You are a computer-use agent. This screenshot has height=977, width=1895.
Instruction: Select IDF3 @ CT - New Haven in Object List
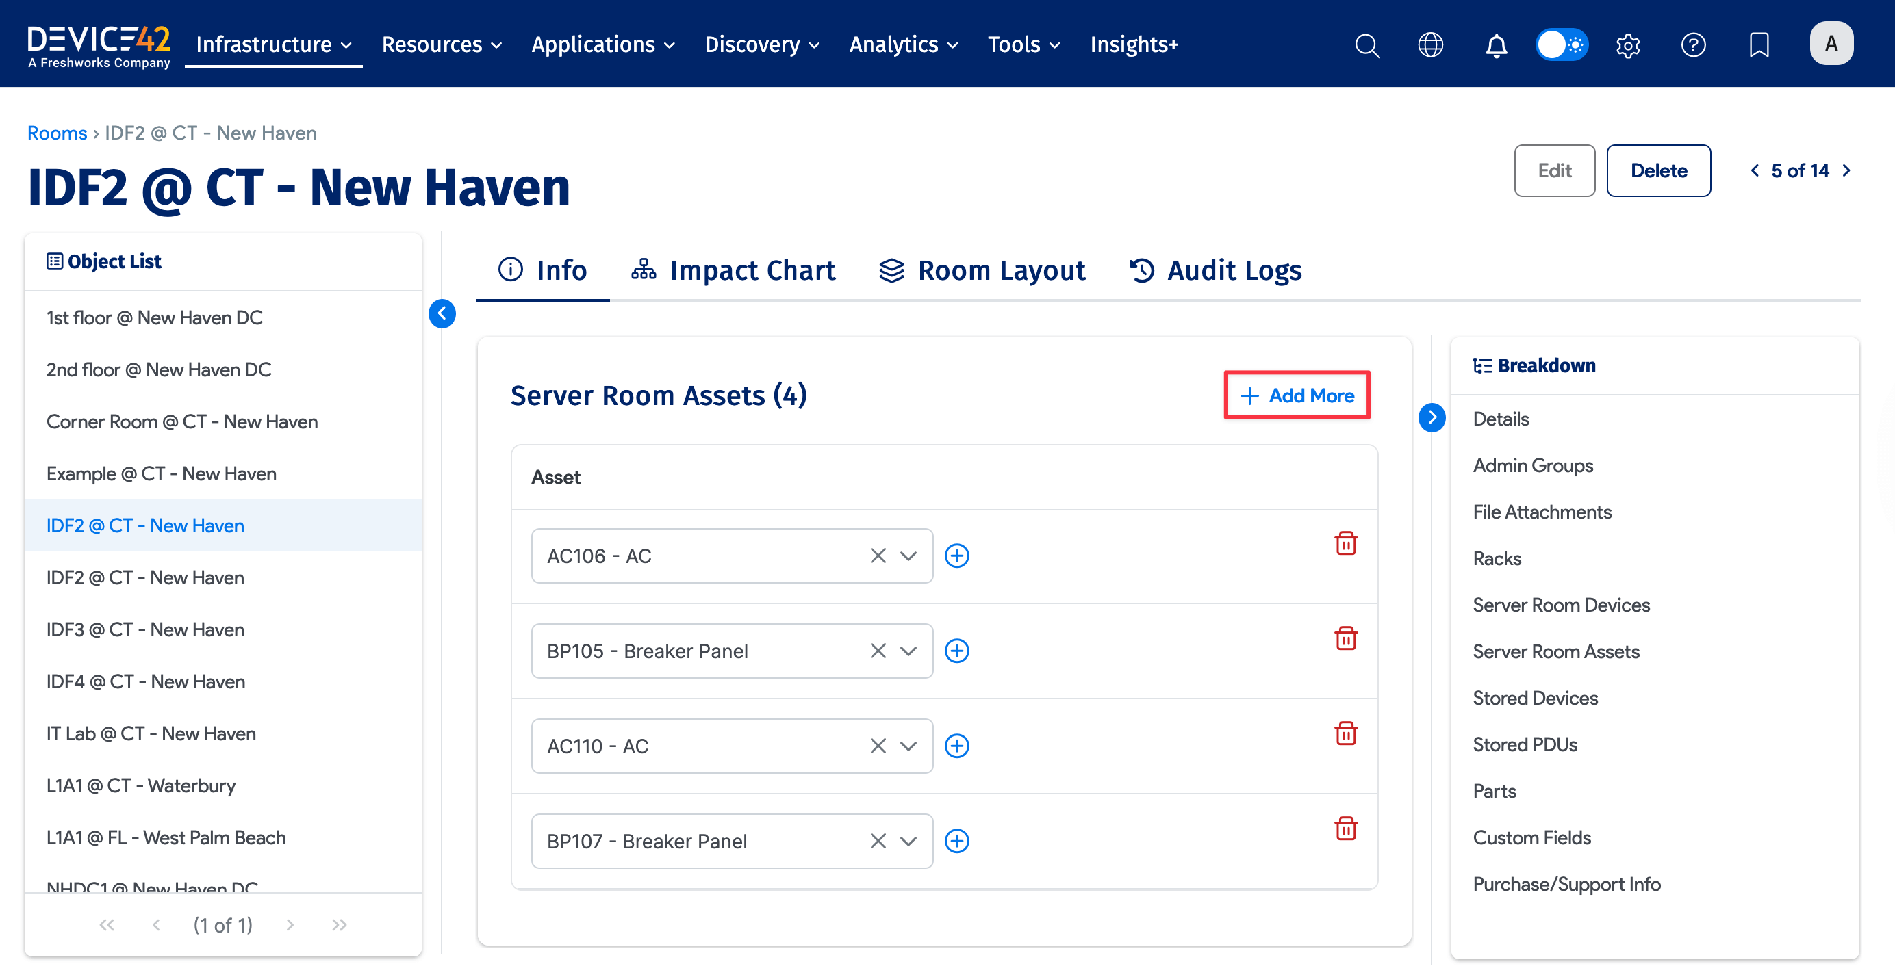coord(145,629)
